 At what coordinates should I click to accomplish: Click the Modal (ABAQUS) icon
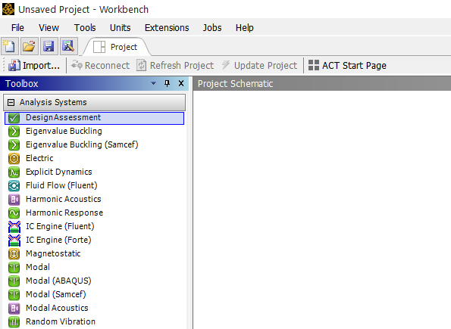(14, 281)
